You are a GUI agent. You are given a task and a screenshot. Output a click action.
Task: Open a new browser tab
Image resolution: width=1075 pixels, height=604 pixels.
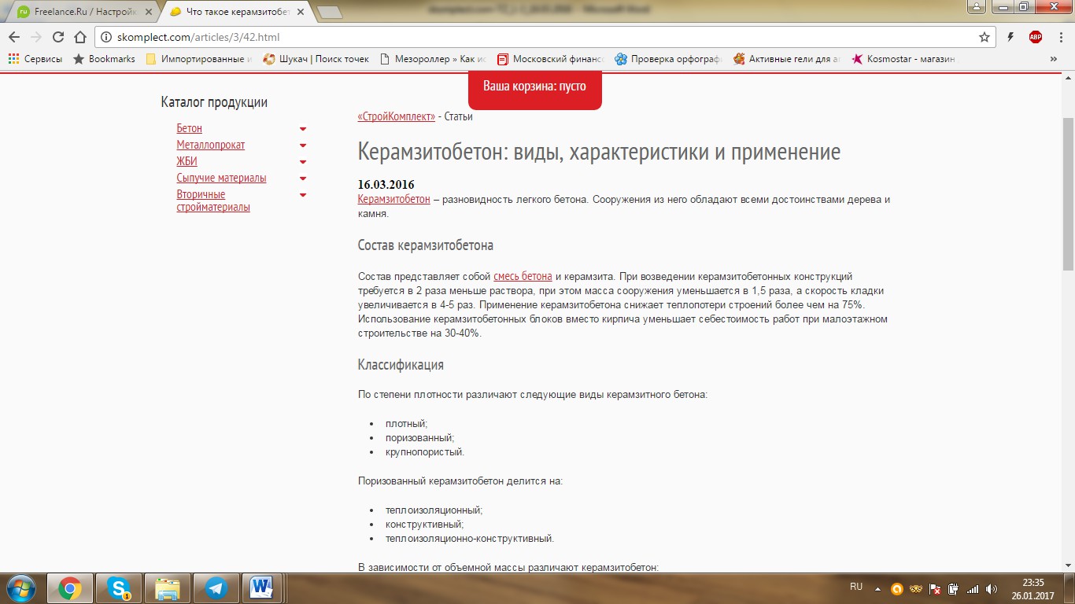pos(329,13)
